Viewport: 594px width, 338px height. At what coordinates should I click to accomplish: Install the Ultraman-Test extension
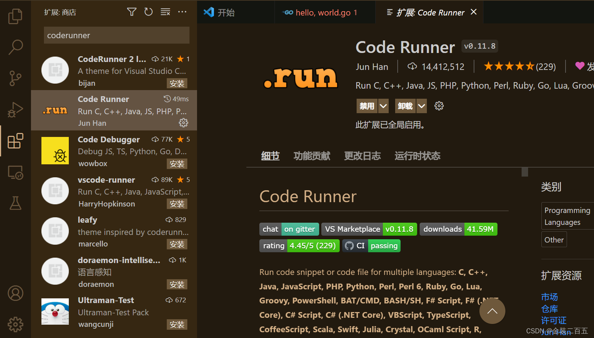[177, 325]
